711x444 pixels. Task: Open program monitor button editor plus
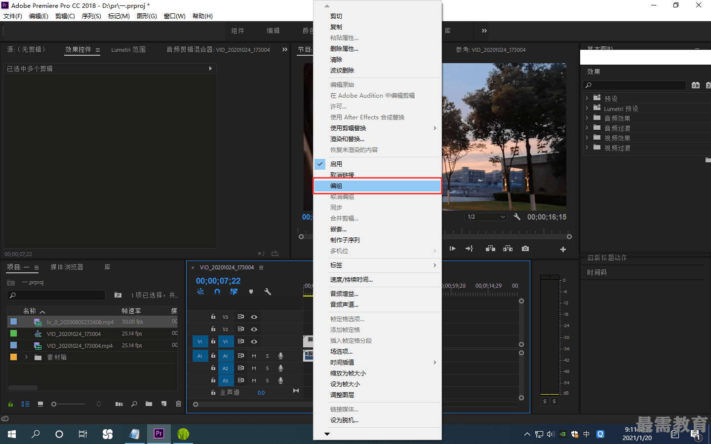pyautogui.click(x=563, y=249)
